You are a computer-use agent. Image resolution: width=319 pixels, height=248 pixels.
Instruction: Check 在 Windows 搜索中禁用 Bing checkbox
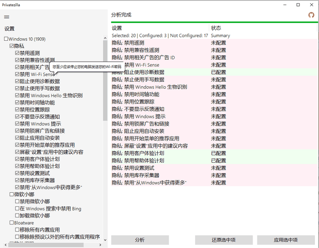pos(17,208)
